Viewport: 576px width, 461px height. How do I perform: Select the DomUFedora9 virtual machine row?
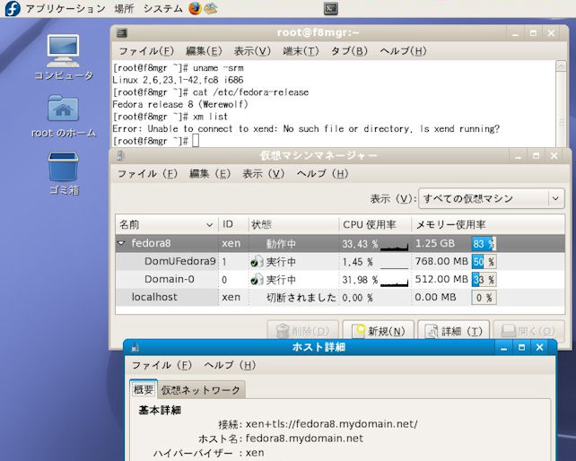[x=340, y=262]
